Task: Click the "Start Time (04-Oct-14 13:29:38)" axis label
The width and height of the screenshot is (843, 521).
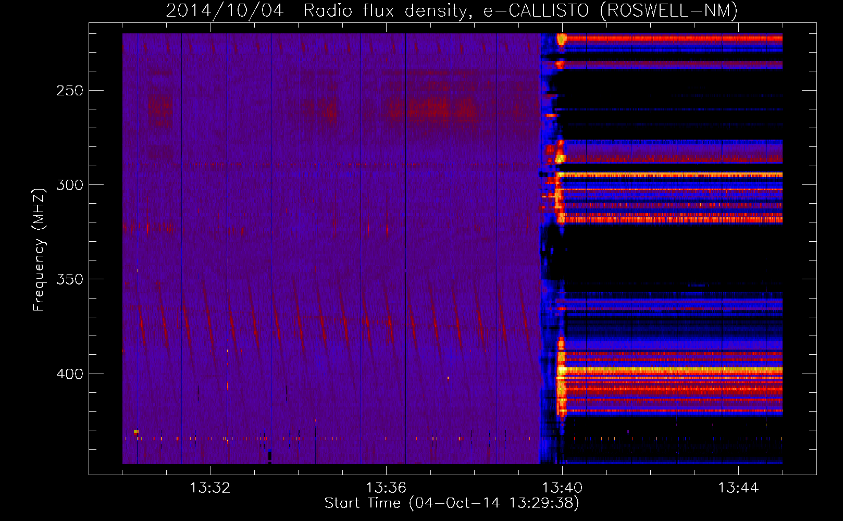Action: click(452, 503)
